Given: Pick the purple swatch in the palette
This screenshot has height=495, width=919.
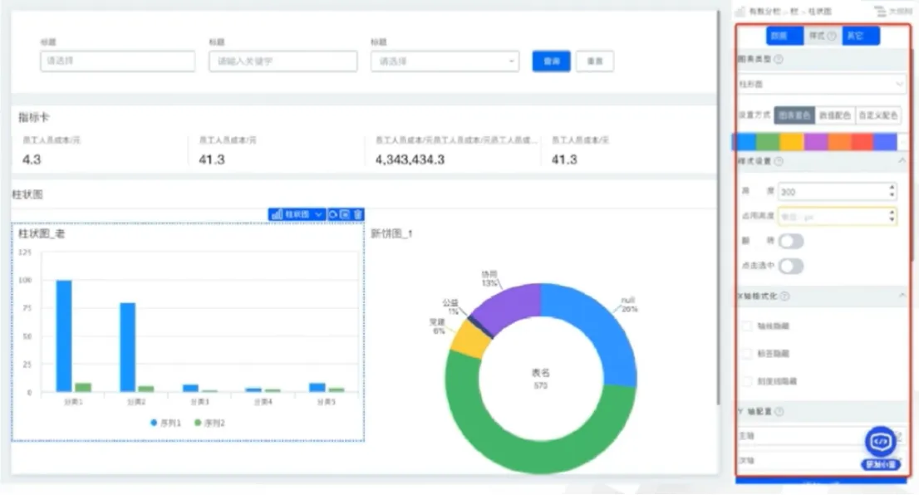Looking at the screenshot, I should (x=815, y=142).
